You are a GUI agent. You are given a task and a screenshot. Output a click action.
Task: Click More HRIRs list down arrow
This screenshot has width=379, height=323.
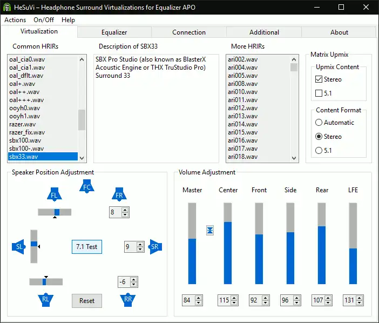pos(294,158)
